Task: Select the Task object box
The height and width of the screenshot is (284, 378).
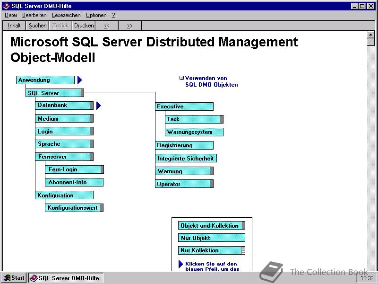Action: point(194,119)
